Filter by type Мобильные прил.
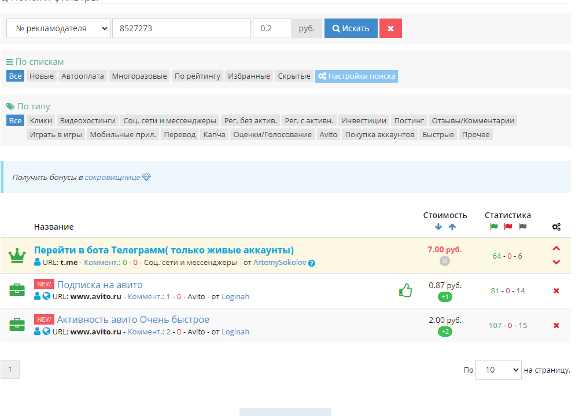The width and height of the screenshot is (579, 416). pyautogui.click(x=123, y=134)
